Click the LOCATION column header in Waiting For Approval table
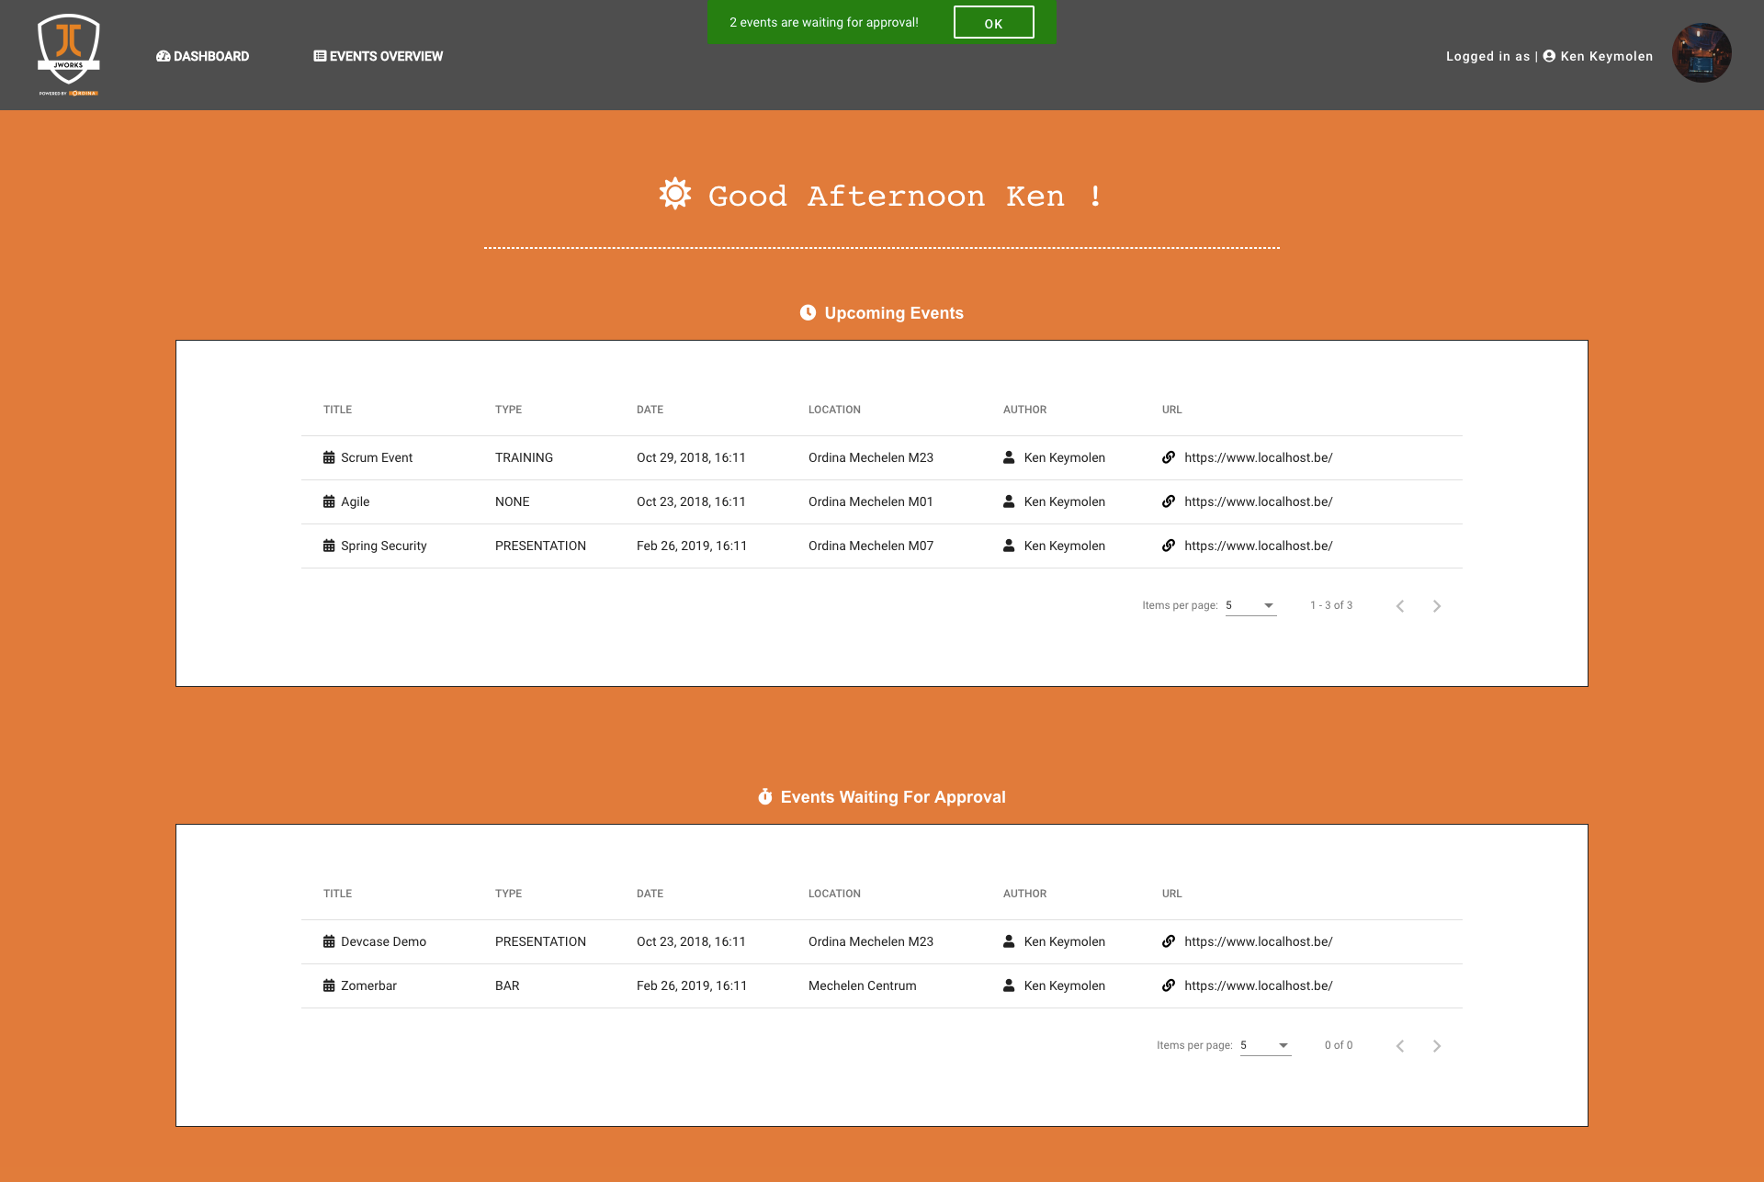The image size is (1764, 1182). (x=834, y=894)
